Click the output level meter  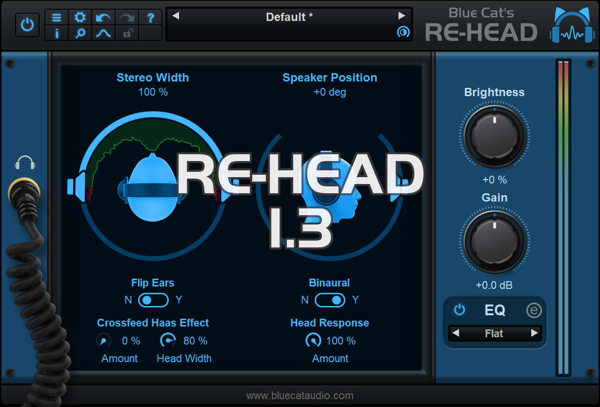tap(563, 218)
